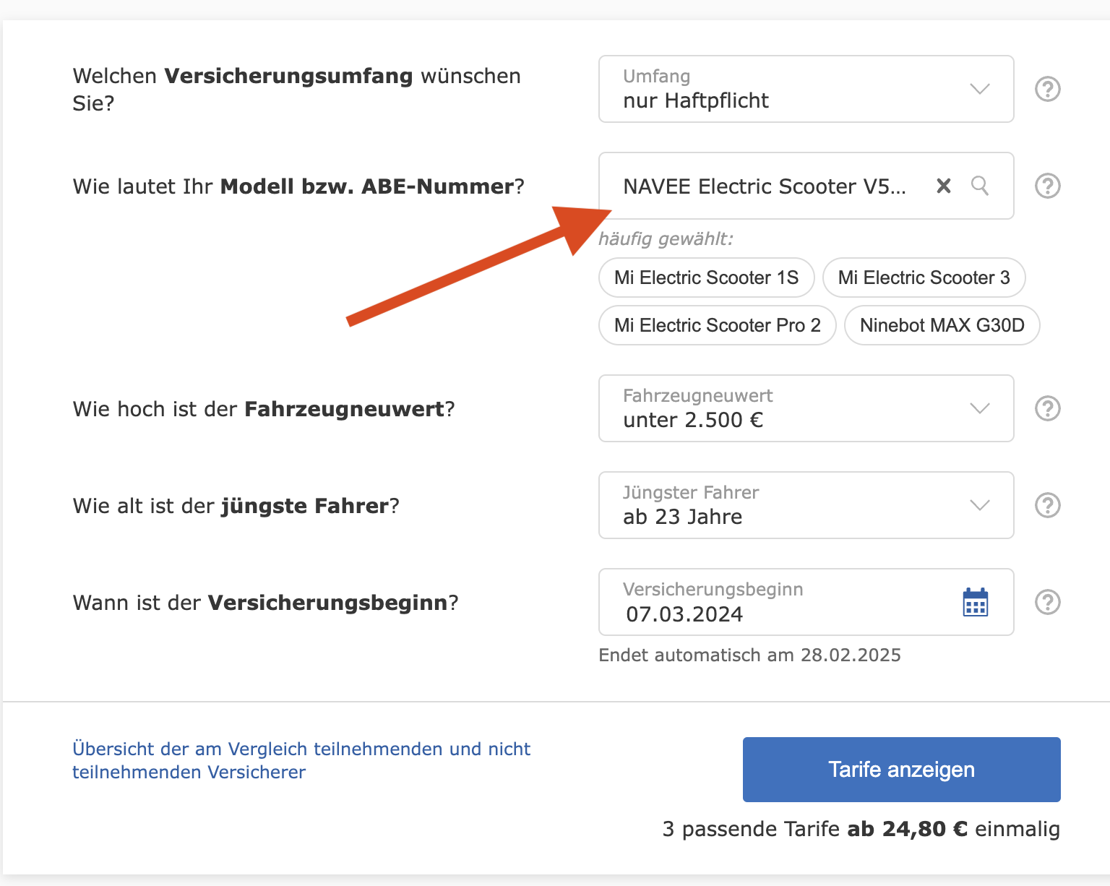Select Mi Electric Scooter 1S suggestion
Viewport: 1110px width, 886px height.
(x=706, y=278)
